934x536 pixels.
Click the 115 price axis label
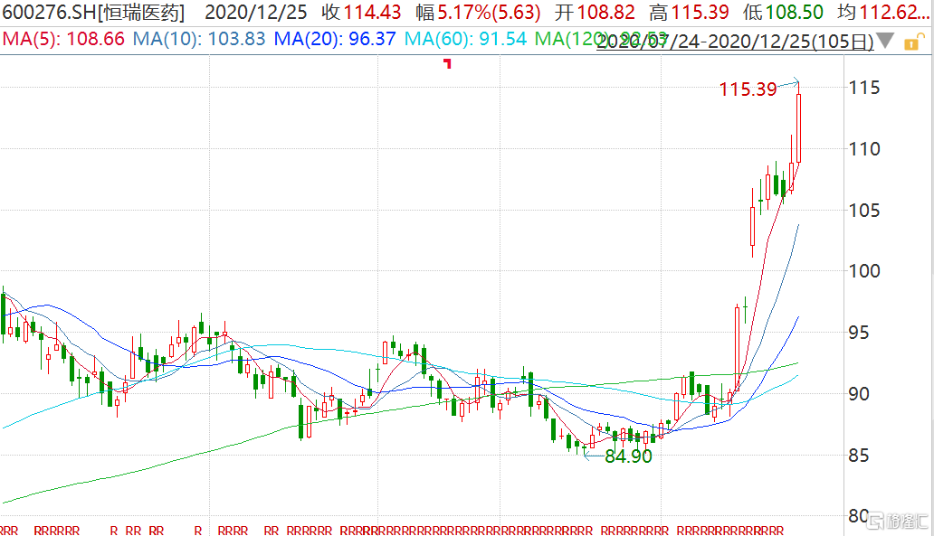pos(863,88)
